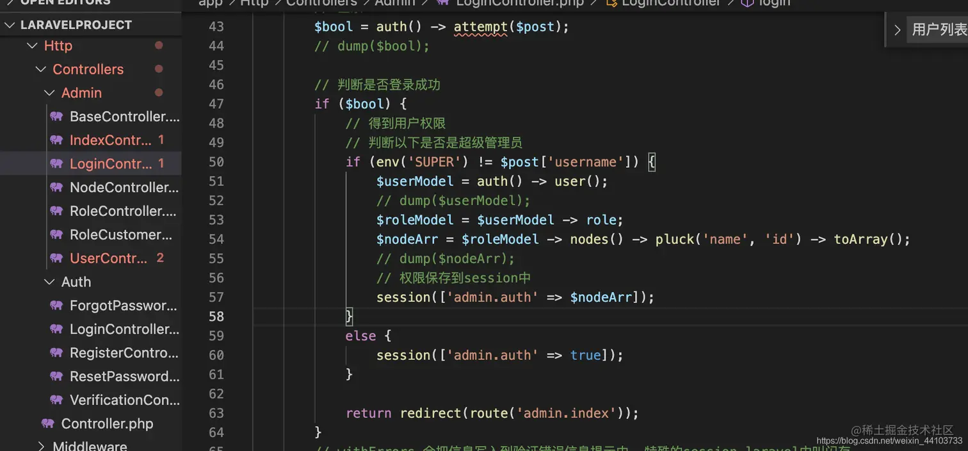
Task: Click PHP icon beside Controller.php
Action: [48, 423]
